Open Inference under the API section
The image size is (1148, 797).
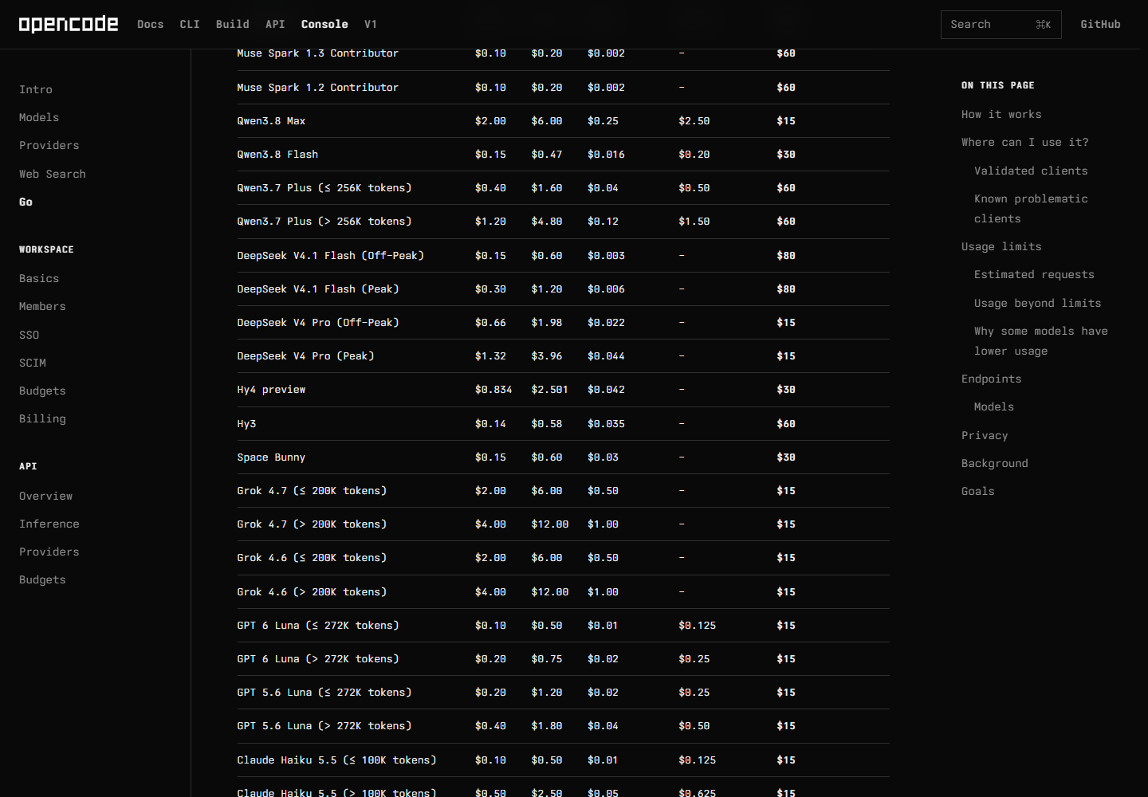tap(49, 524)
